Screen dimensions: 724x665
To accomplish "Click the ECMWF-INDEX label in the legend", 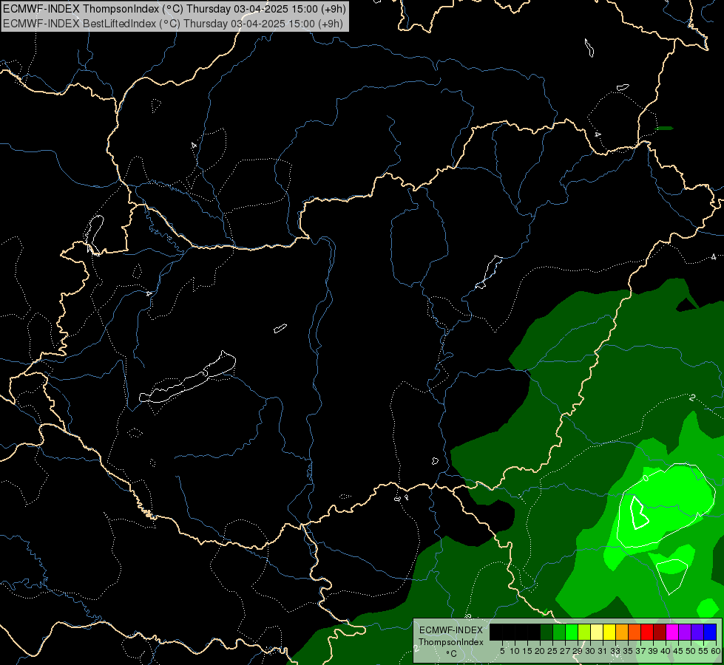I will 450,630.
